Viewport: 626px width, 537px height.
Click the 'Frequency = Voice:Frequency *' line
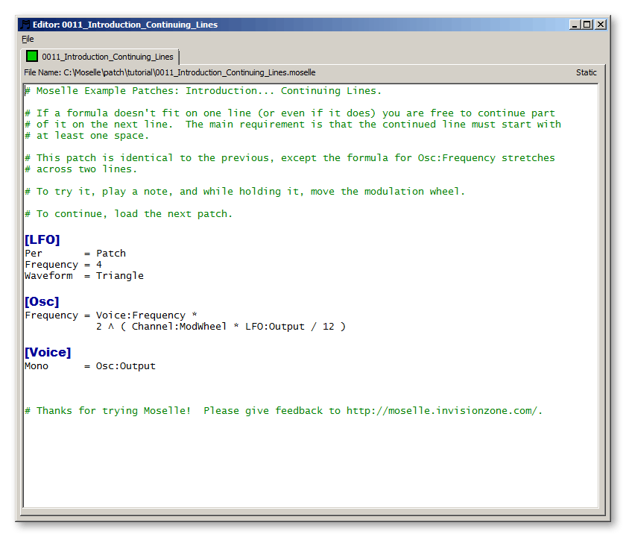coord(111,315)
